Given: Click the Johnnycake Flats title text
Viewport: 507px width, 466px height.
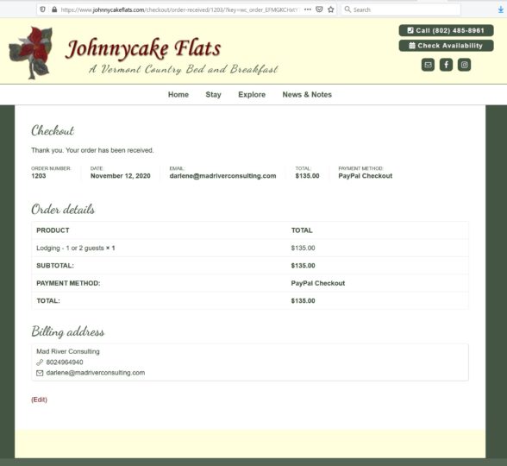Looking at the screenshot, I should coord(143,48).
